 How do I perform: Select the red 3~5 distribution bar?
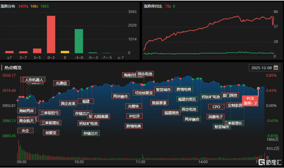click(x=37, y=51)
